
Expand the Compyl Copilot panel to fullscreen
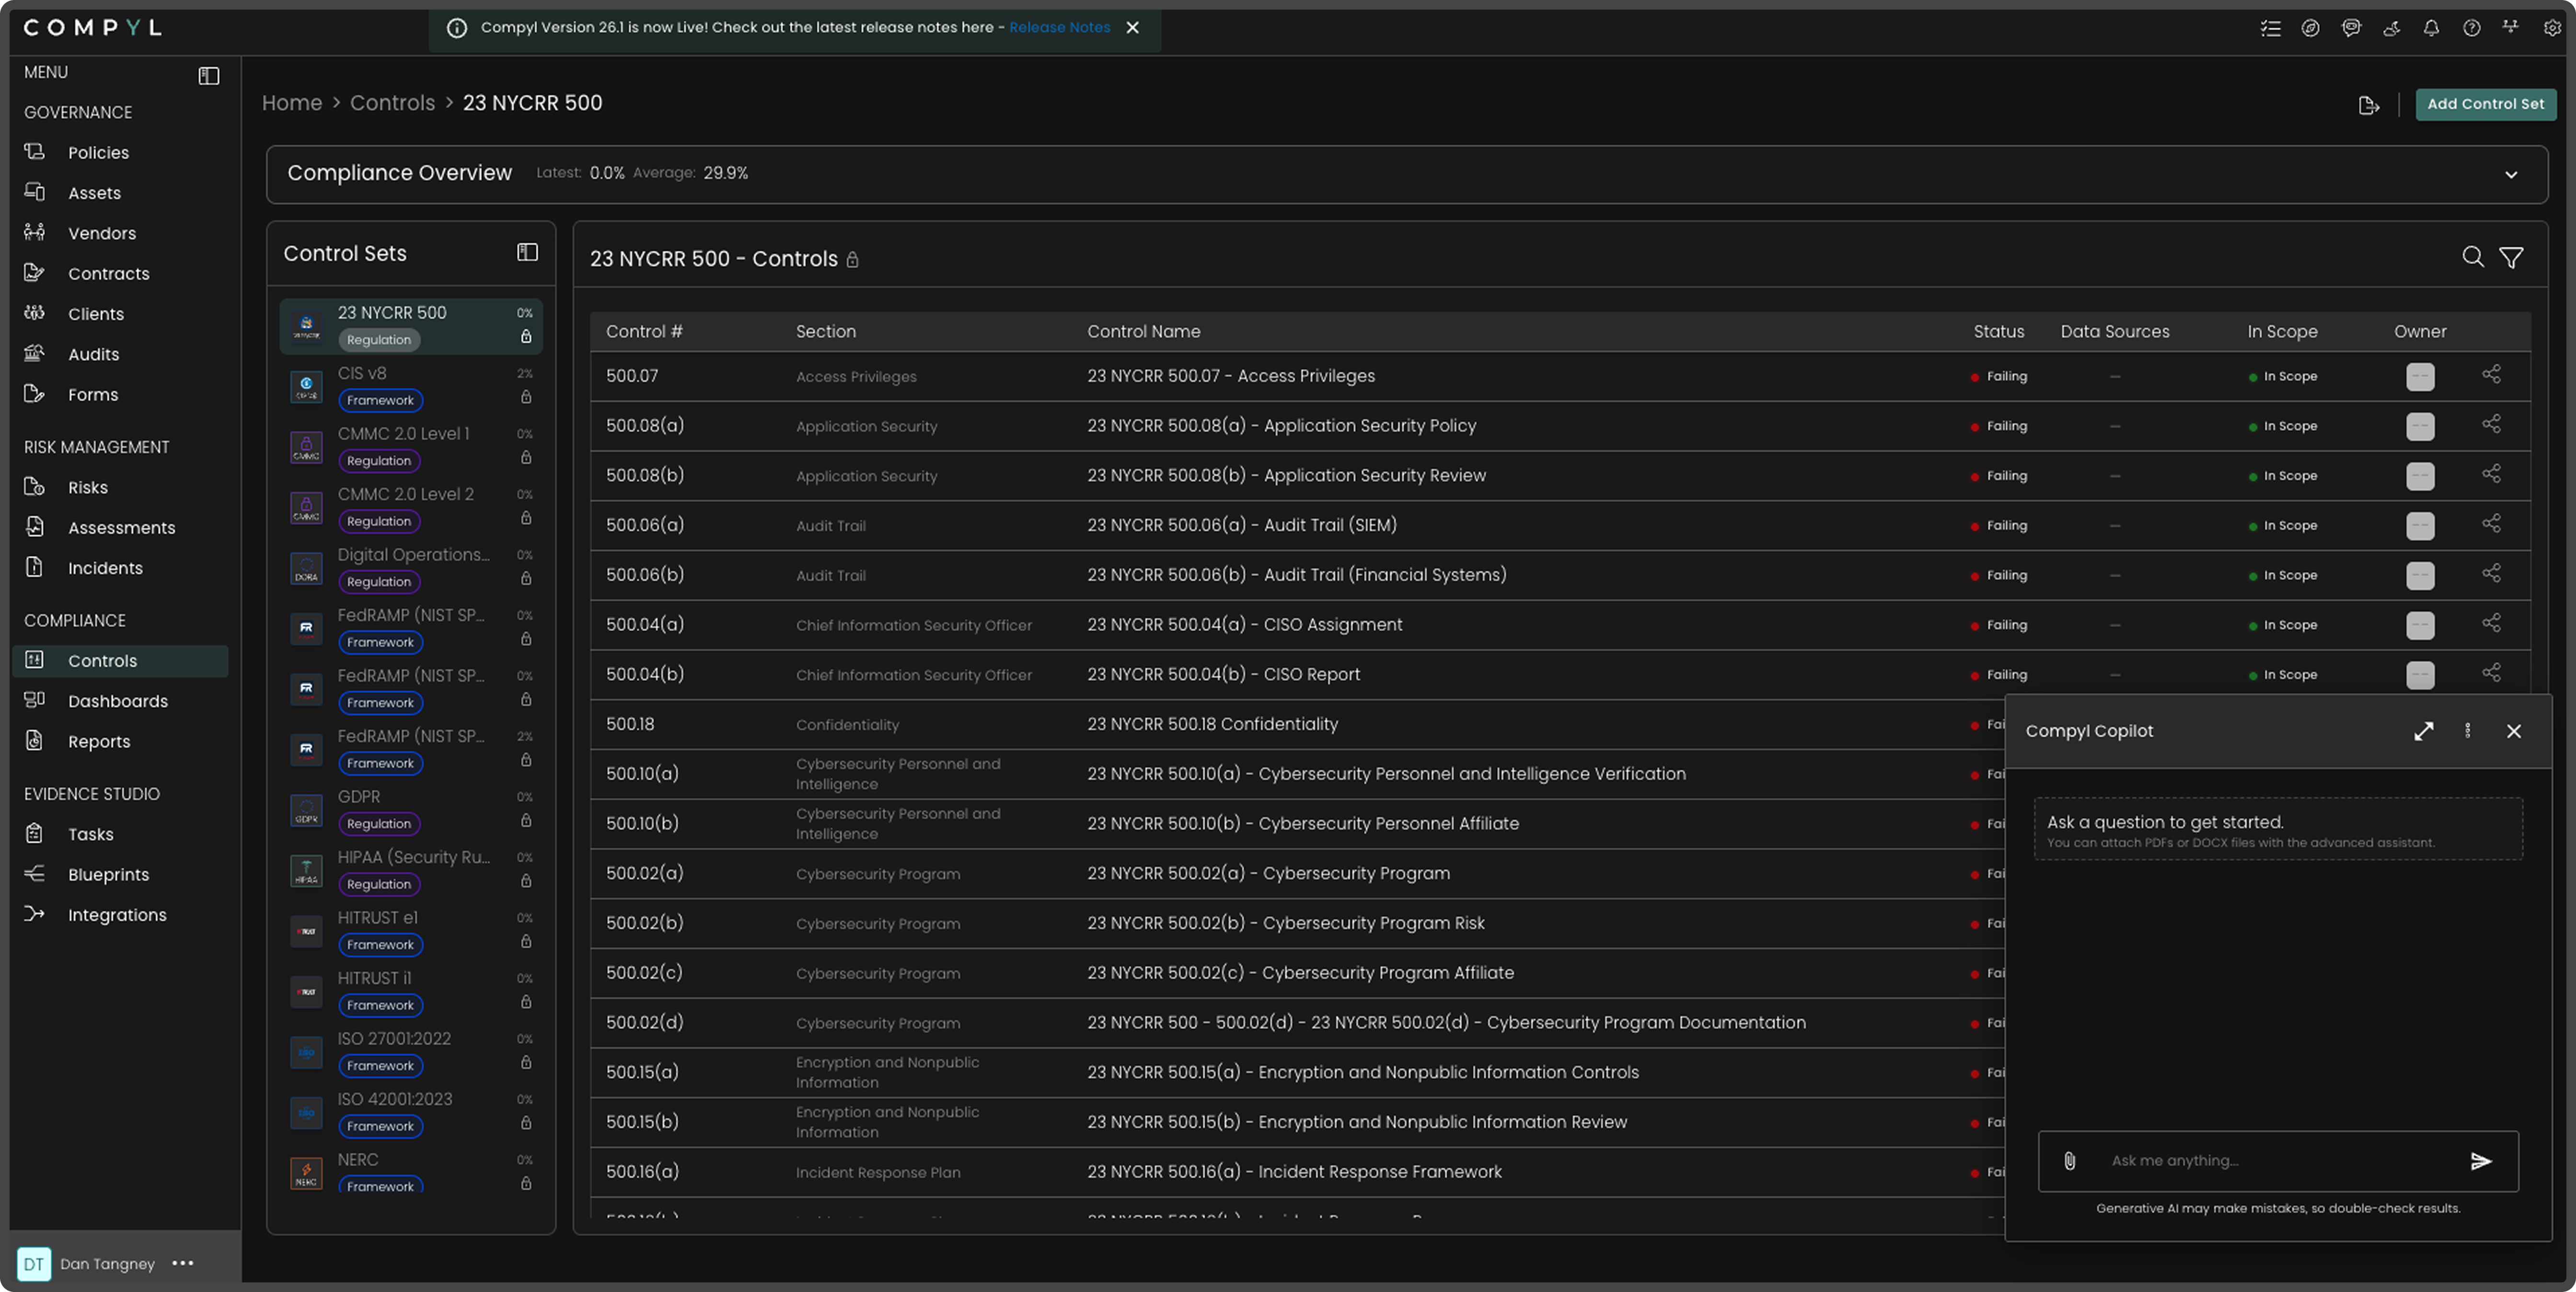pos(2423,731)
